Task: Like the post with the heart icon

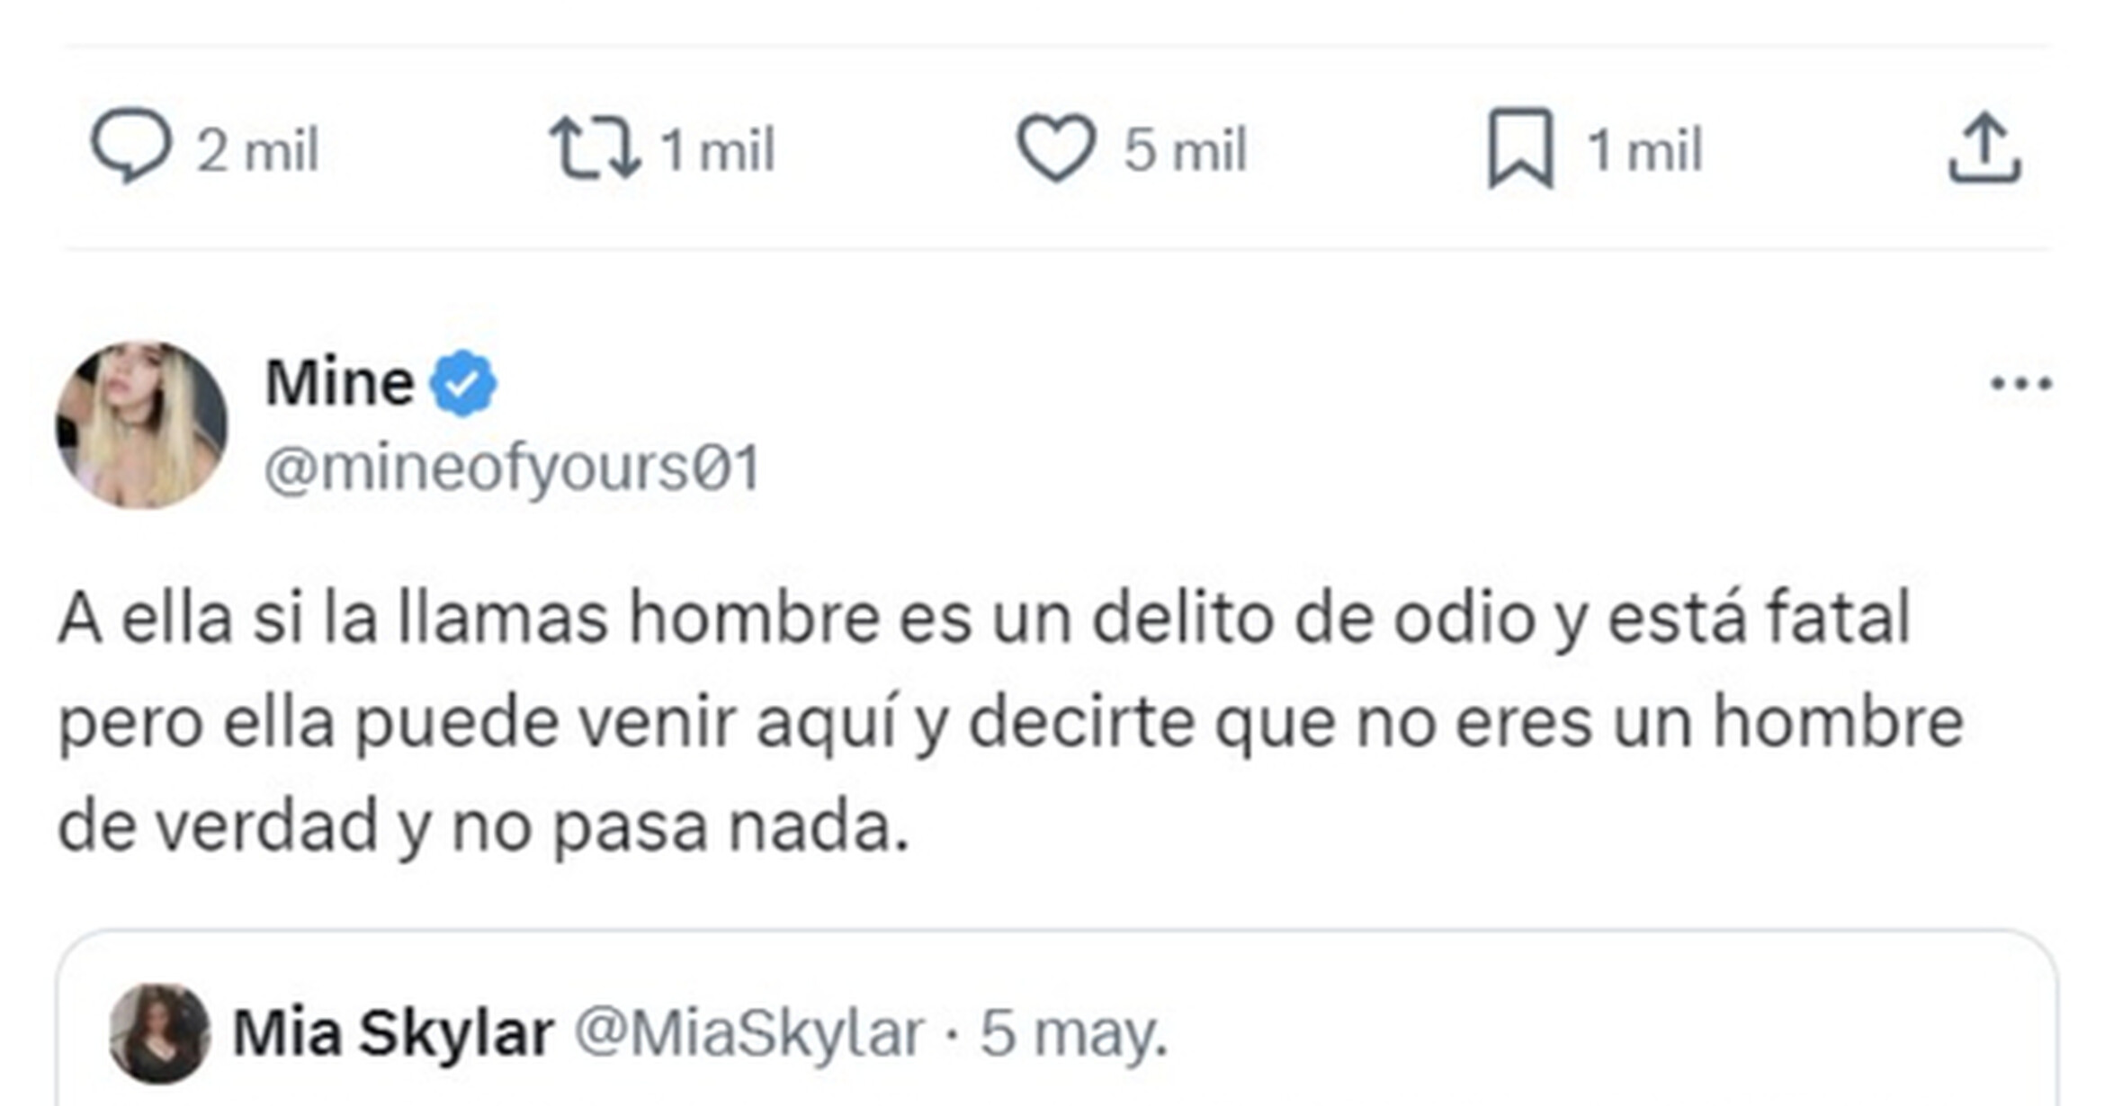Action: pos(1055,147)
